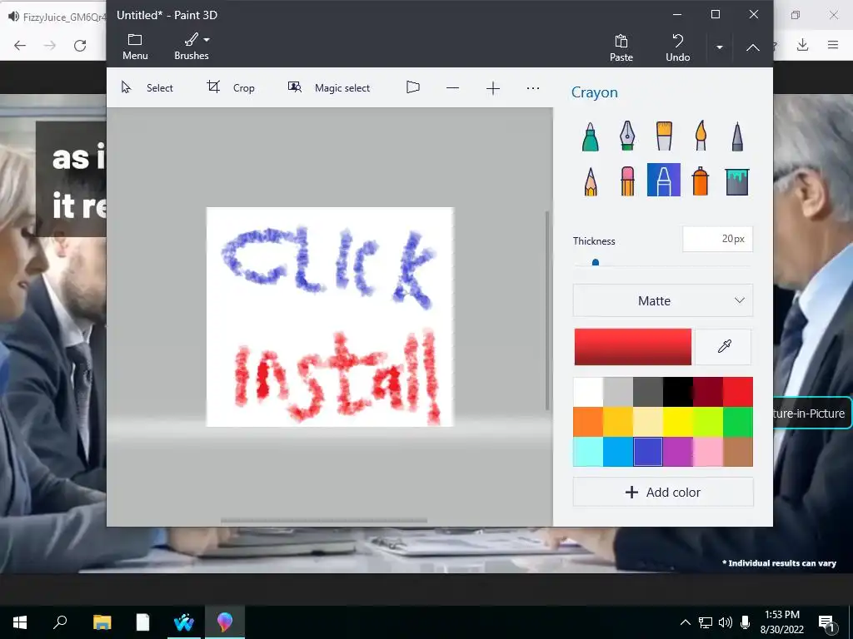
Task: Click the current red color preview
Action: click(633, 347)
